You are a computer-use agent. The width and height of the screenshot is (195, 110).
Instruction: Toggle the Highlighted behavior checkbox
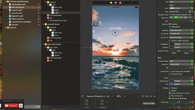click(x=170, y=27)
